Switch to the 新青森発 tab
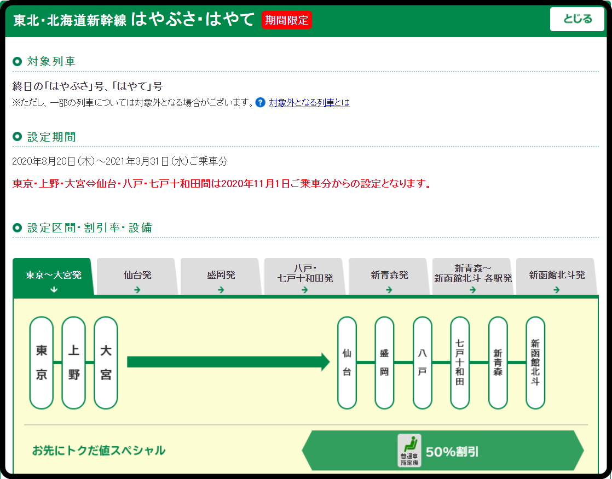 pos(389,277)
